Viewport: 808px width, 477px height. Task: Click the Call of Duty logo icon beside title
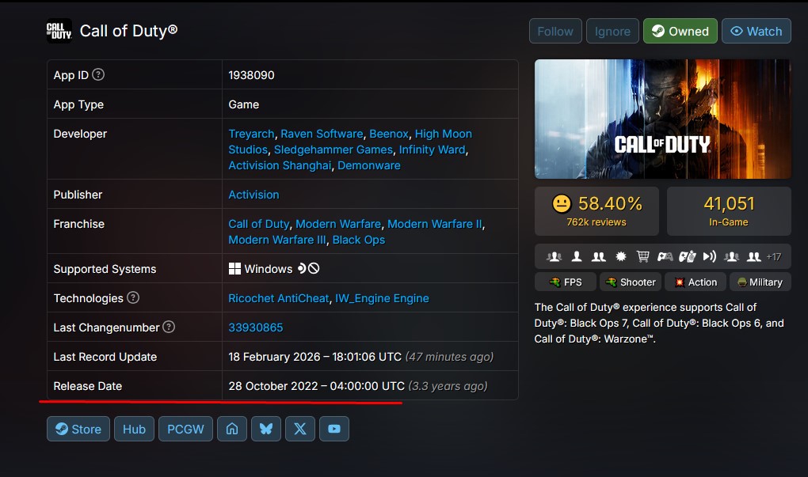coord(59,31)
